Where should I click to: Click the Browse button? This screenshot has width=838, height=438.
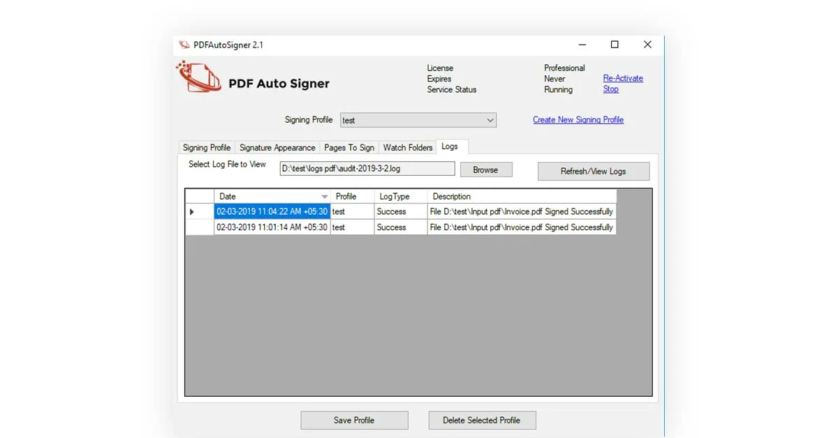485,169
